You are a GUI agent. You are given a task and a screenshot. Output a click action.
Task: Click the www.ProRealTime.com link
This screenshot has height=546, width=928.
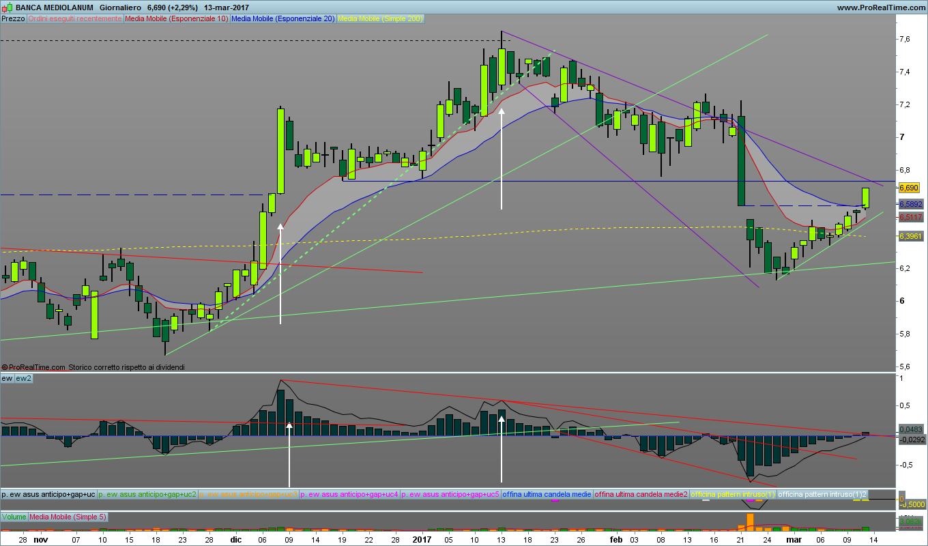(x=880, y=8)
